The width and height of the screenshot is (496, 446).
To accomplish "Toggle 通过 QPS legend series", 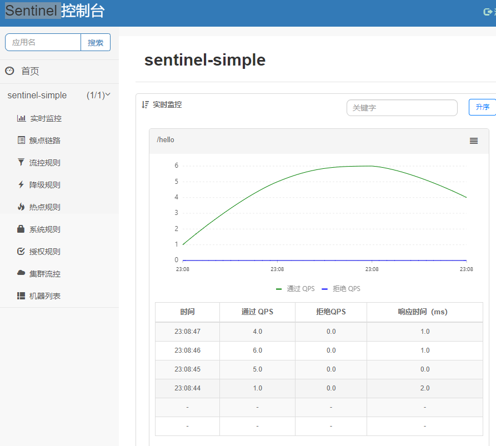I will 295,288.
